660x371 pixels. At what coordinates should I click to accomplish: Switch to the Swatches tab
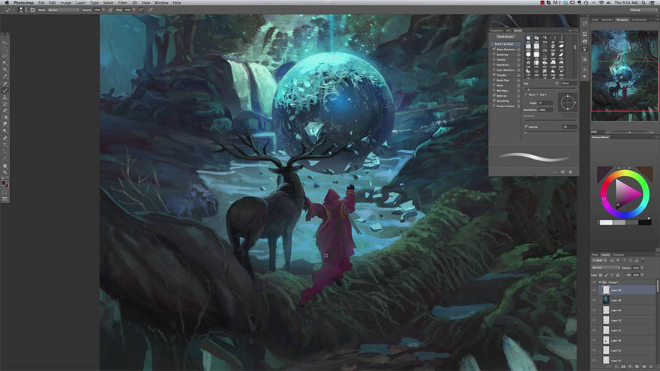point(607,19)
